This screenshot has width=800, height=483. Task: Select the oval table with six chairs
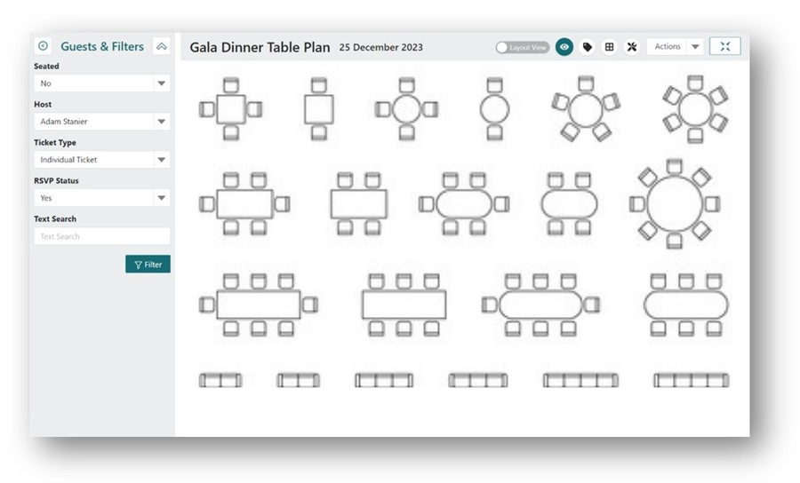[x=464, y=204]
